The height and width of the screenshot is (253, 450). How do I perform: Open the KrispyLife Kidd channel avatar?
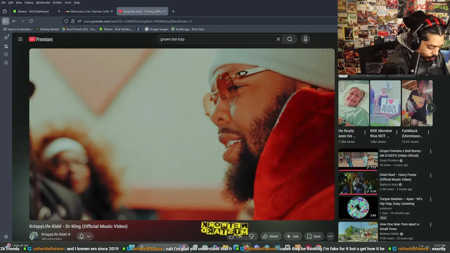pyautogui.click(x=34, y=236)
